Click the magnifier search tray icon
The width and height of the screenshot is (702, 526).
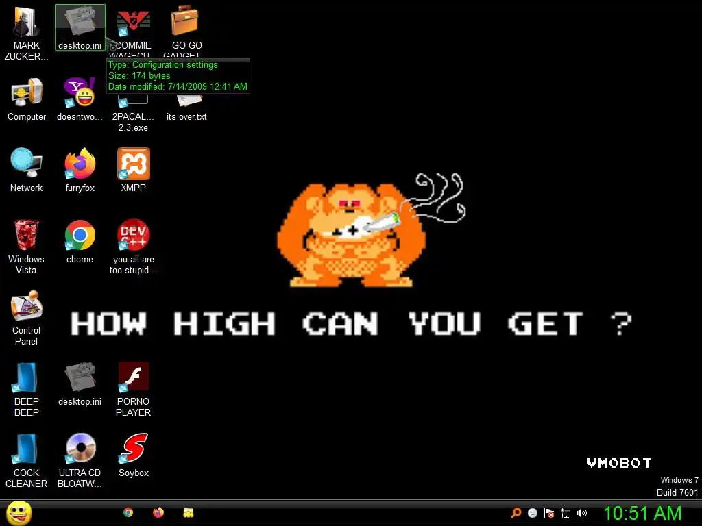[x=516, y=513]
